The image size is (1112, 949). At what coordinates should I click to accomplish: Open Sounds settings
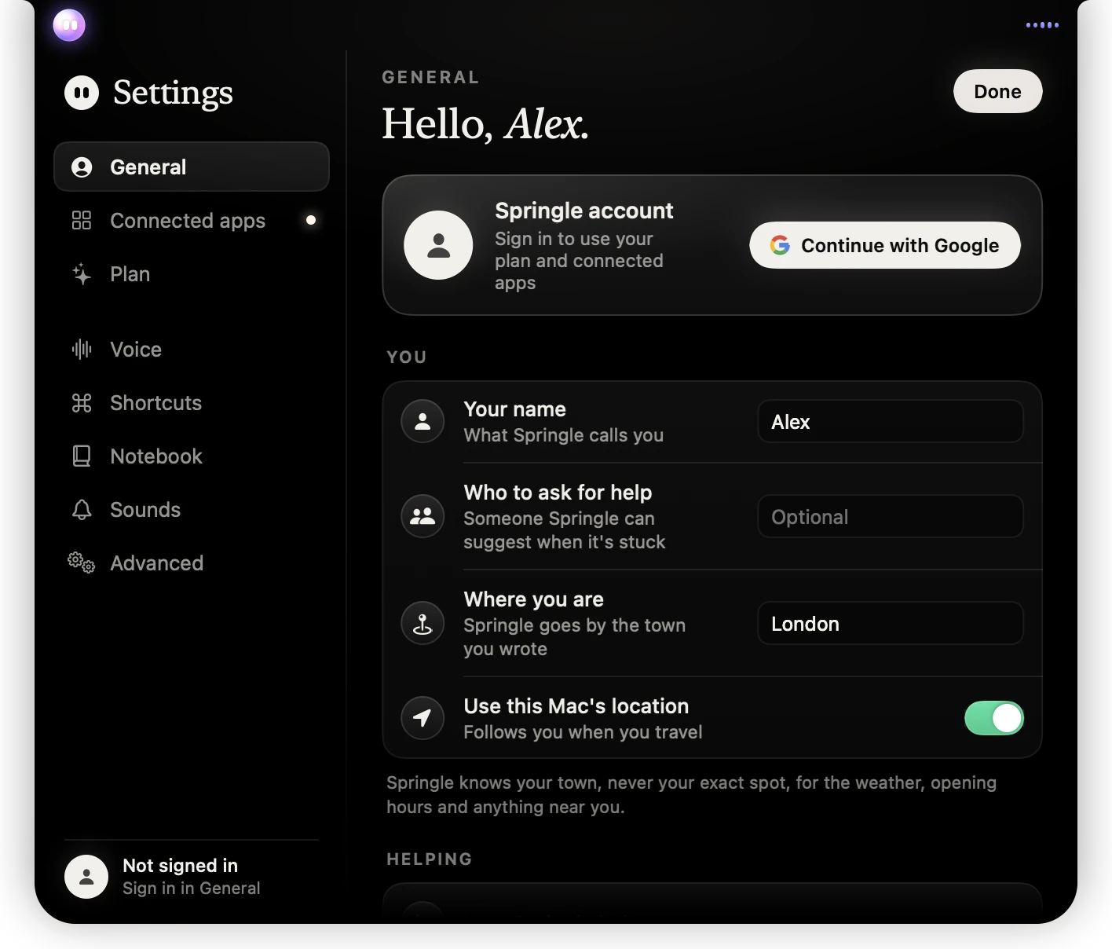192,510
